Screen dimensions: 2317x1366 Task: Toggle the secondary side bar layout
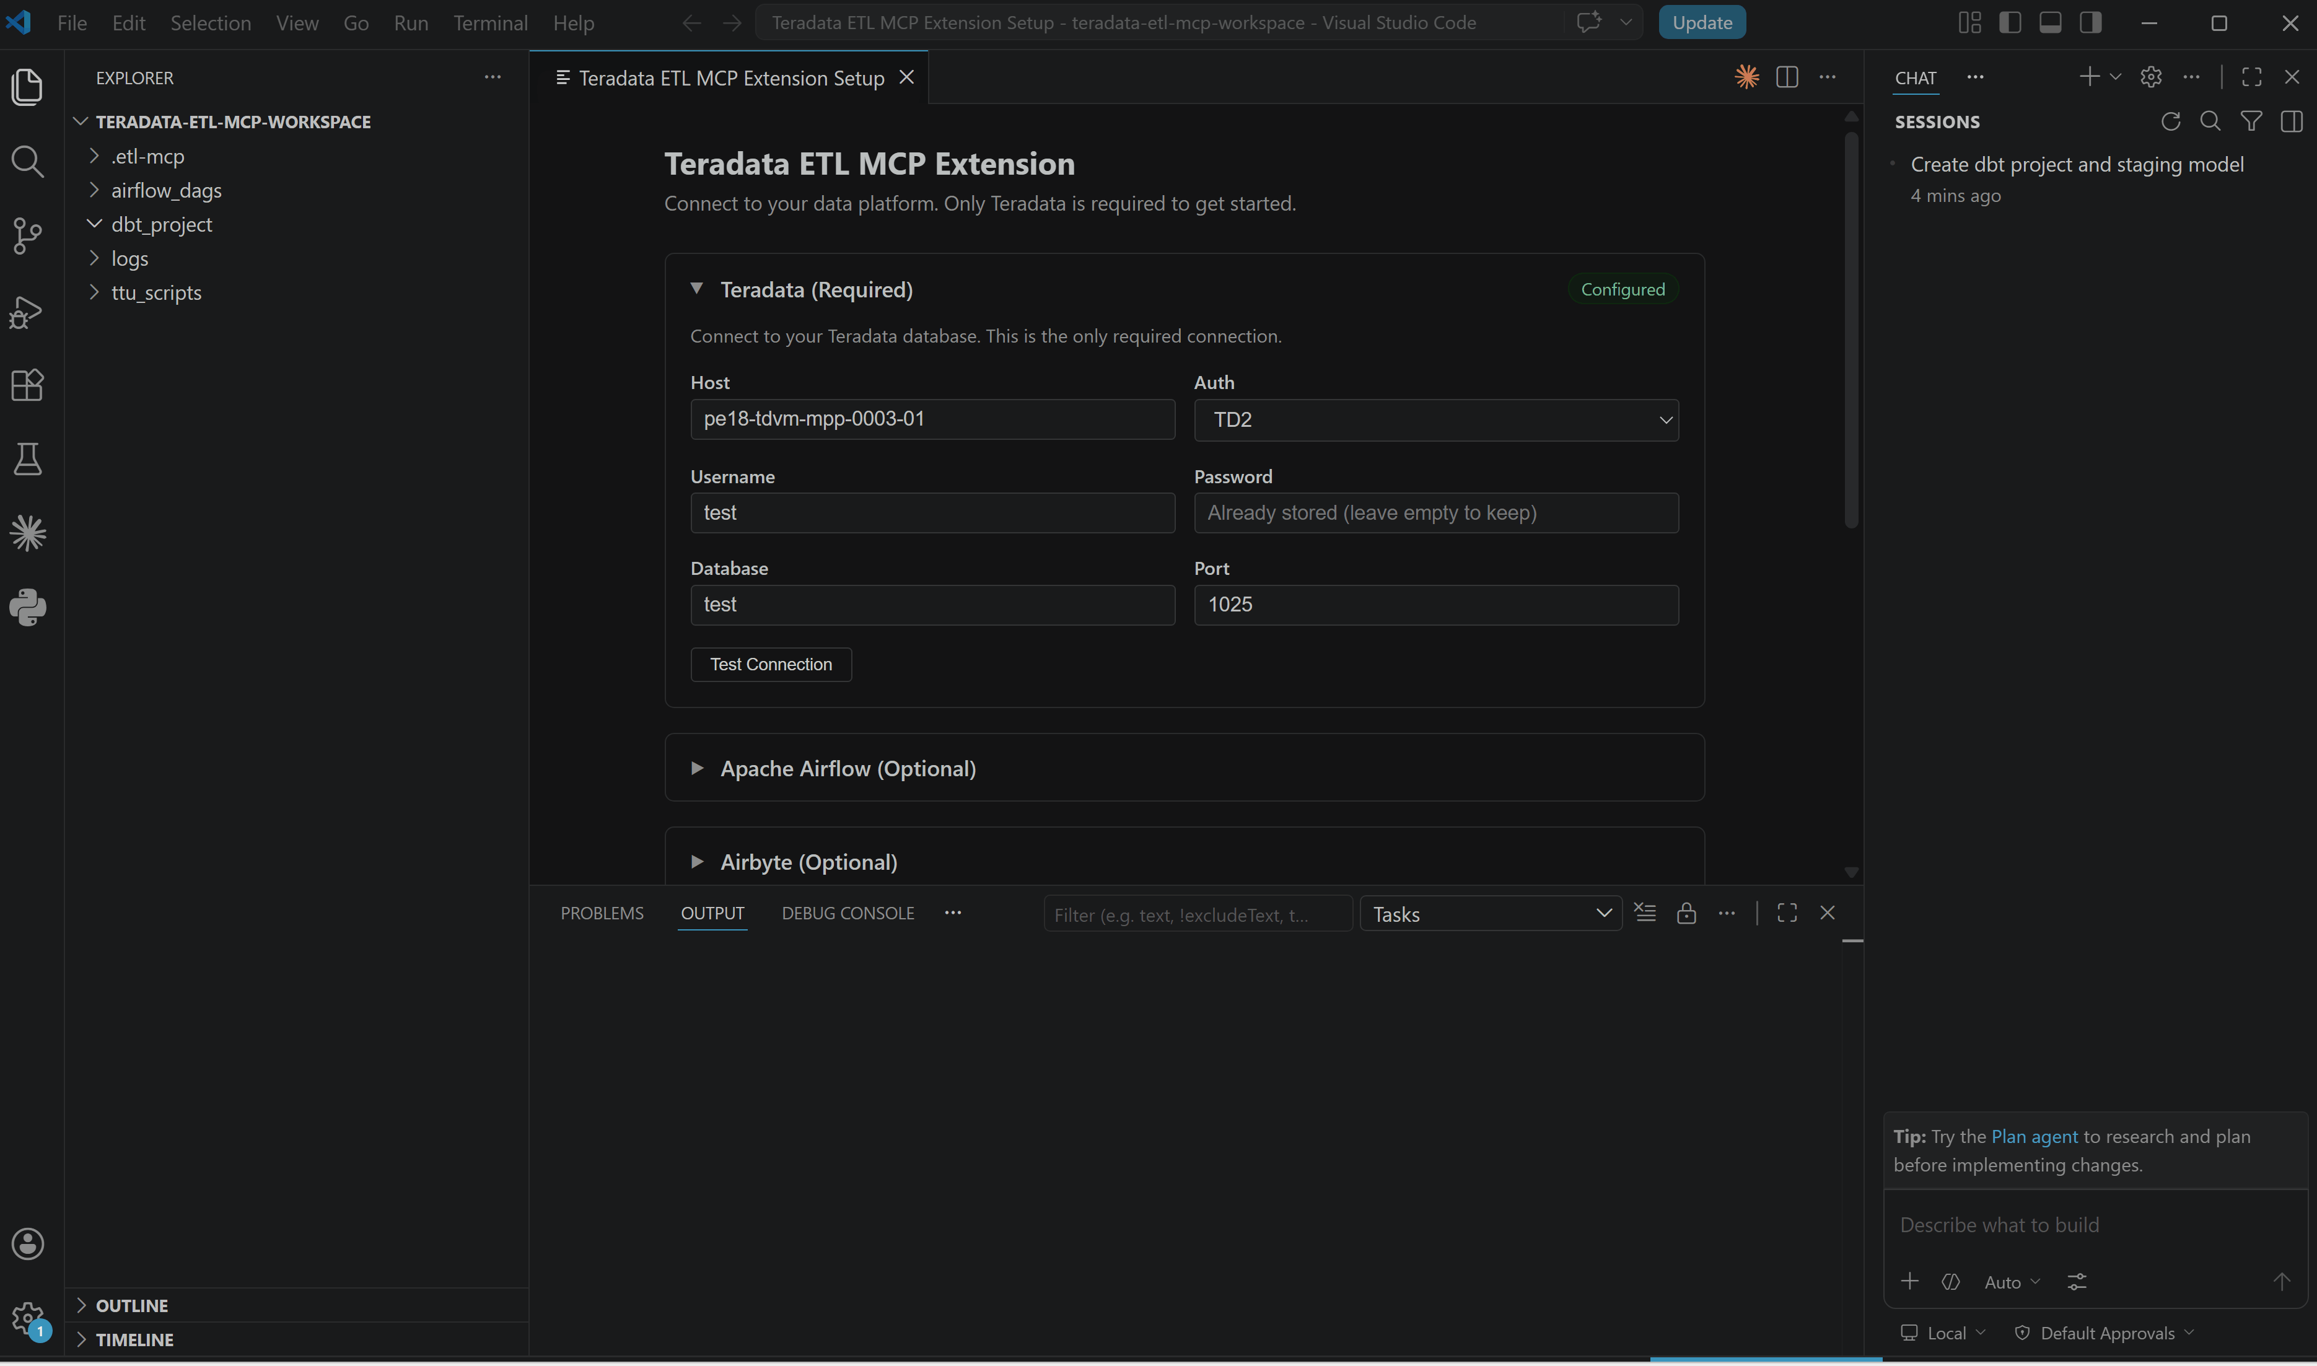2090,23
